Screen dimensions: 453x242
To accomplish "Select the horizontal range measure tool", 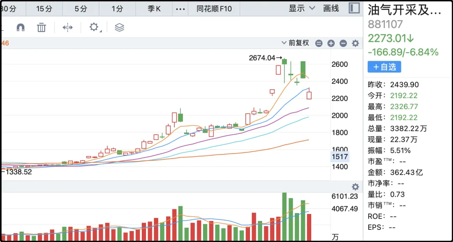I will click(68, 28).
